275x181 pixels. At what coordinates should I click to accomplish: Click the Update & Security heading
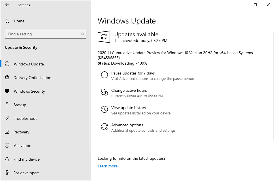coord(21,47)
